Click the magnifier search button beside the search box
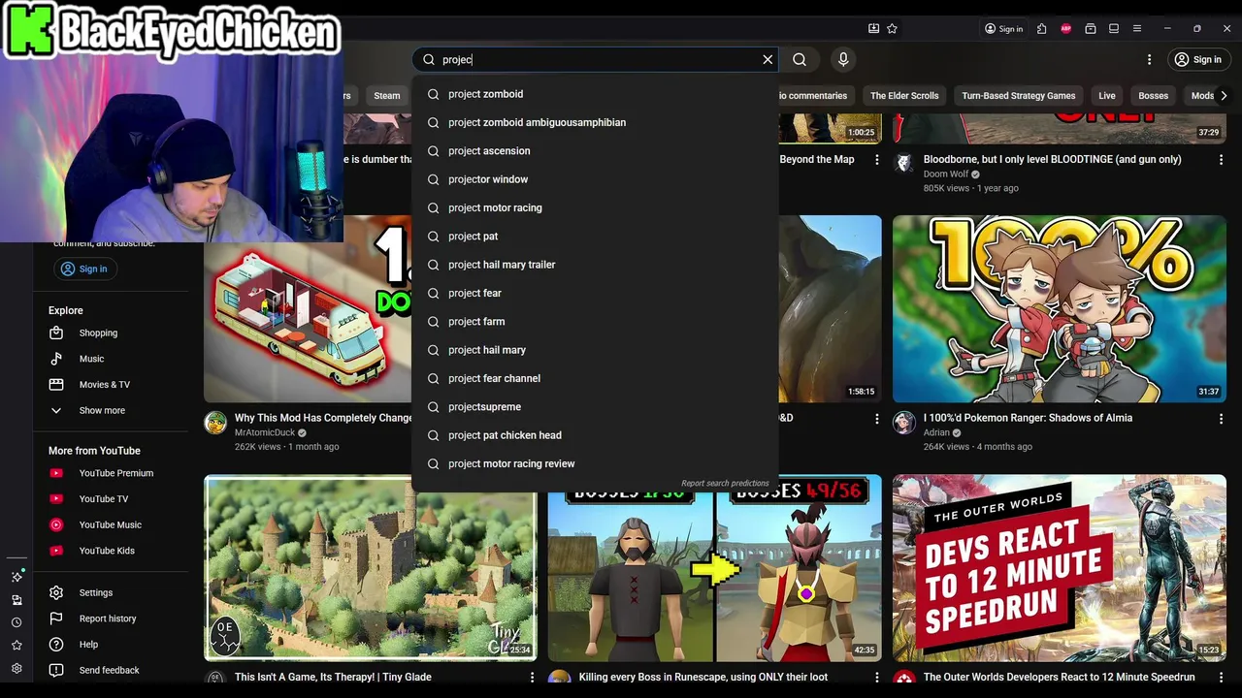 pos(800,59)
